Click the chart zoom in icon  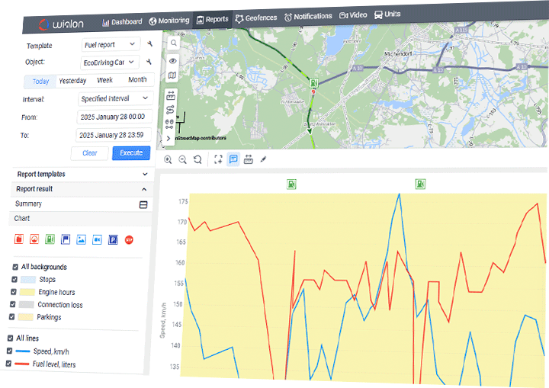(168, 159)
